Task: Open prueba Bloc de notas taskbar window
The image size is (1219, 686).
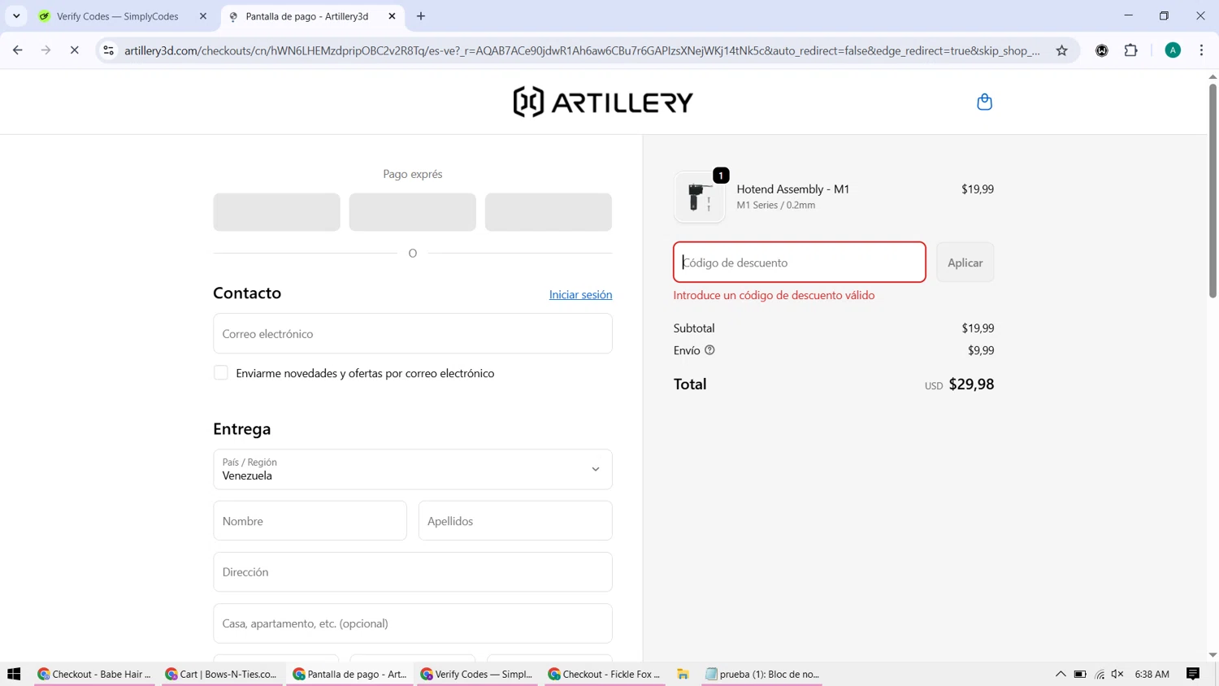Action: (x=762, y=674)
